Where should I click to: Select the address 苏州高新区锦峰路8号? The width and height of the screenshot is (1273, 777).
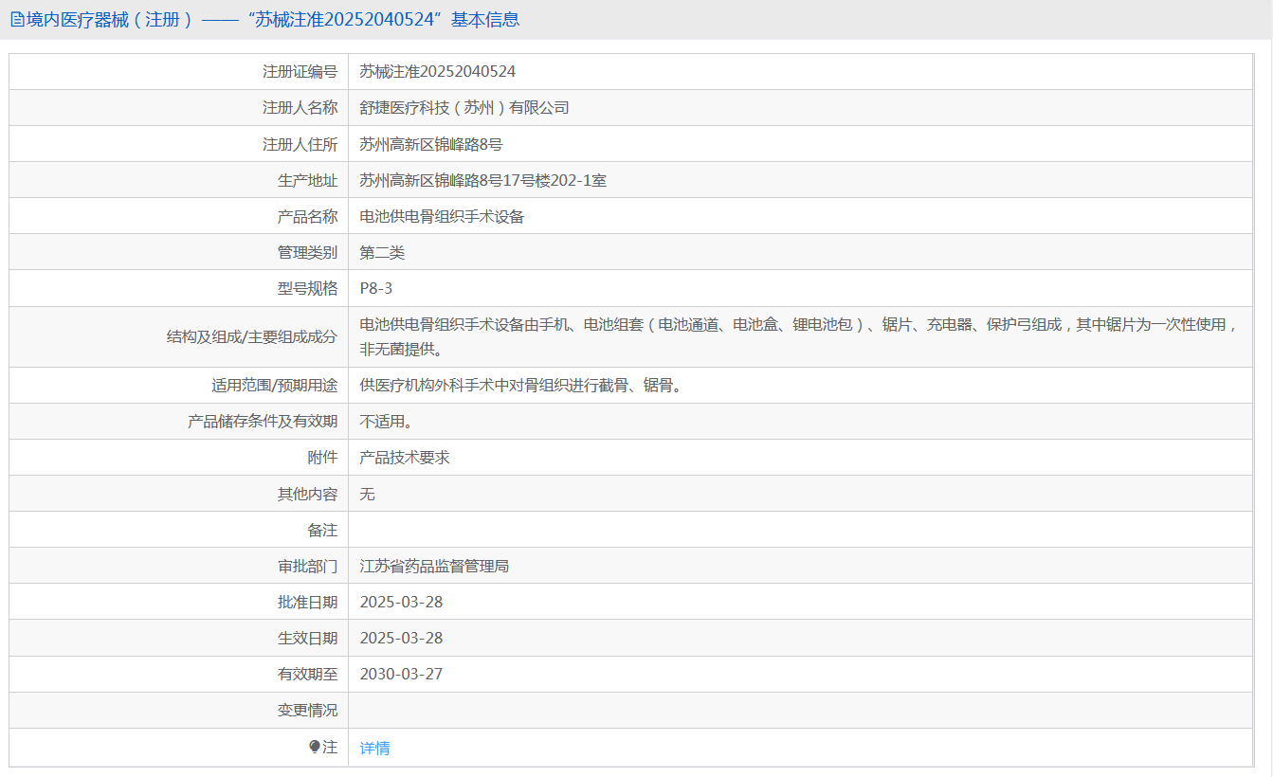click(431, 144)
